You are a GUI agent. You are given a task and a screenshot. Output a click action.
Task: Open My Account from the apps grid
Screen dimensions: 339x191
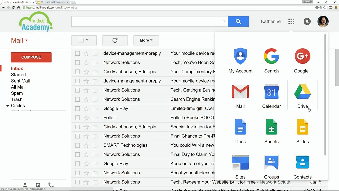click(240, 60)
